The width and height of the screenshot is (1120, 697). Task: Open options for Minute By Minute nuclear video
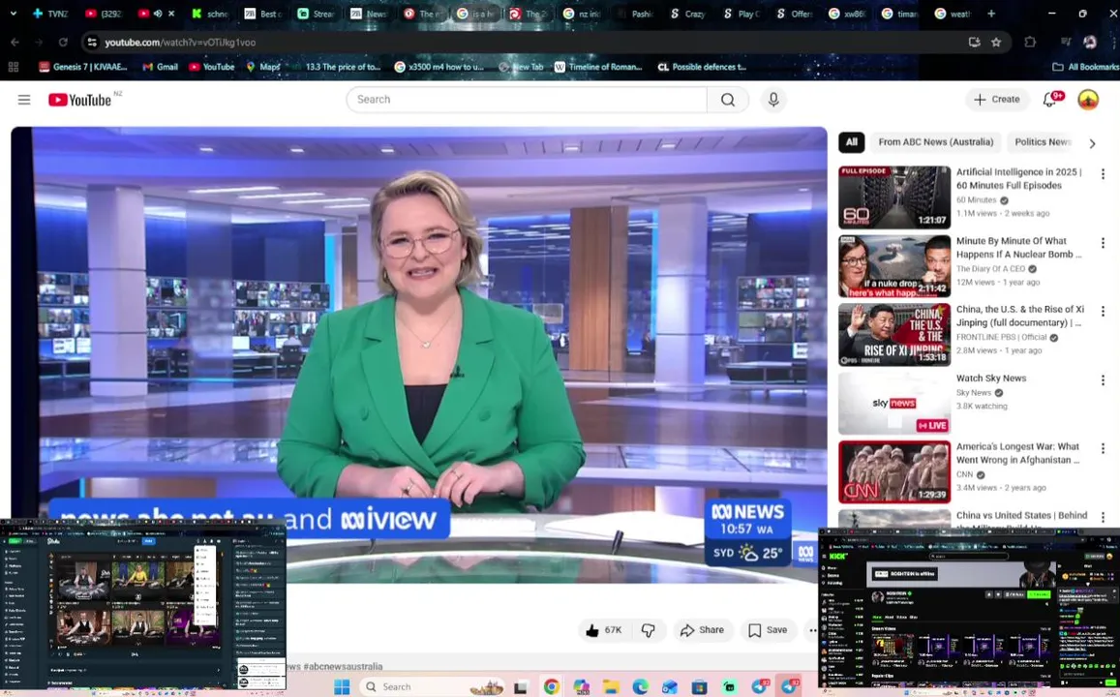pyautogui.click(x=1103, y=244)
